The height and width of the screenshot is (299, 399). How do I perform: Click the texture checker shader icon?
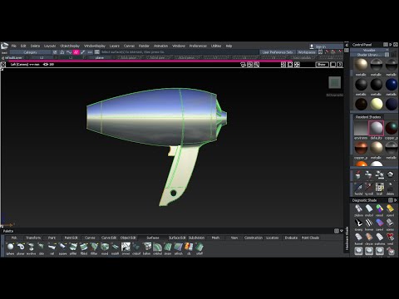380,188
